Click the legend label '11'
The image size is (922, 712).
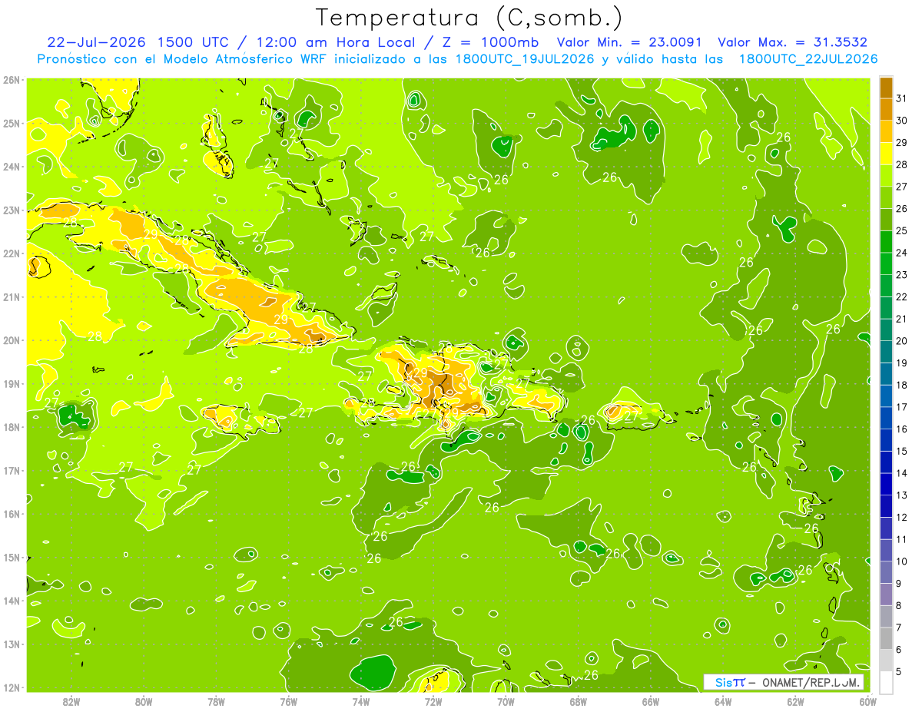pyautogui.click(x=901, y=539)
